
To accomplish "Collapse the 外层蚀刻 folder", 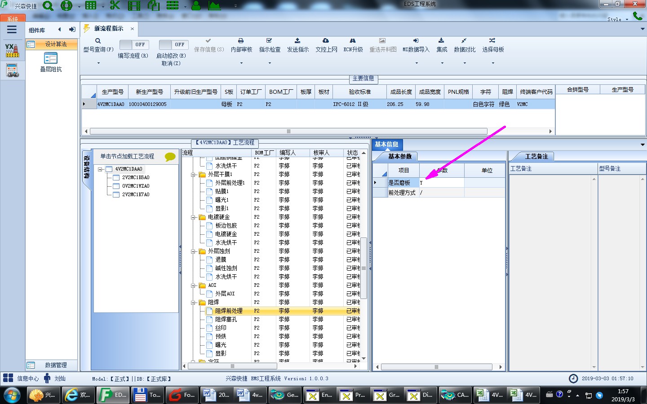I will coord(193,251).
